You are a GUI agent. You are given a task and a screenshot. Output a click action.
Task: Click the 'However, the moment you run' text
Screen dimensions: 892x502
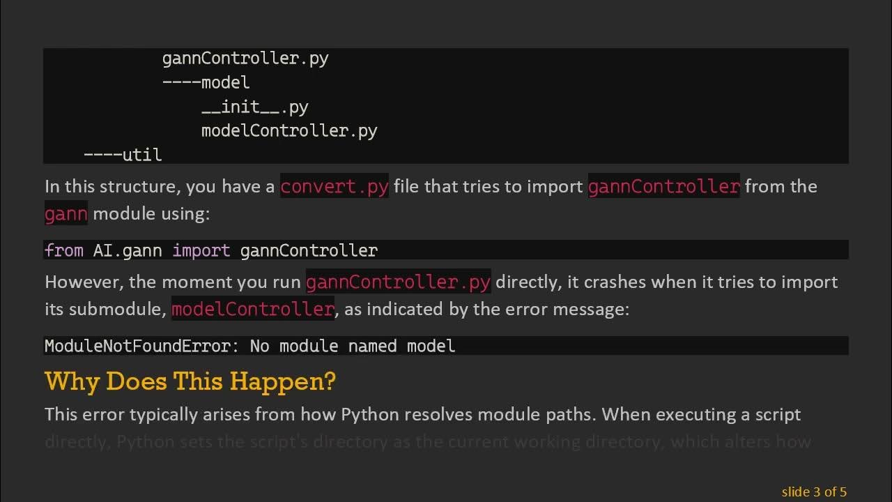(173, 282)
